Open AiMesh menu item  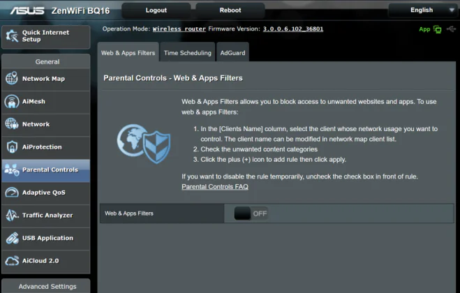pyautogui.click(x=46, y=101)
